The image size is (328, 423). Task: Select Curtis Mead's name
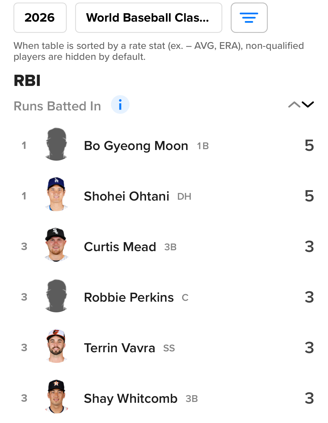[120, 247]
